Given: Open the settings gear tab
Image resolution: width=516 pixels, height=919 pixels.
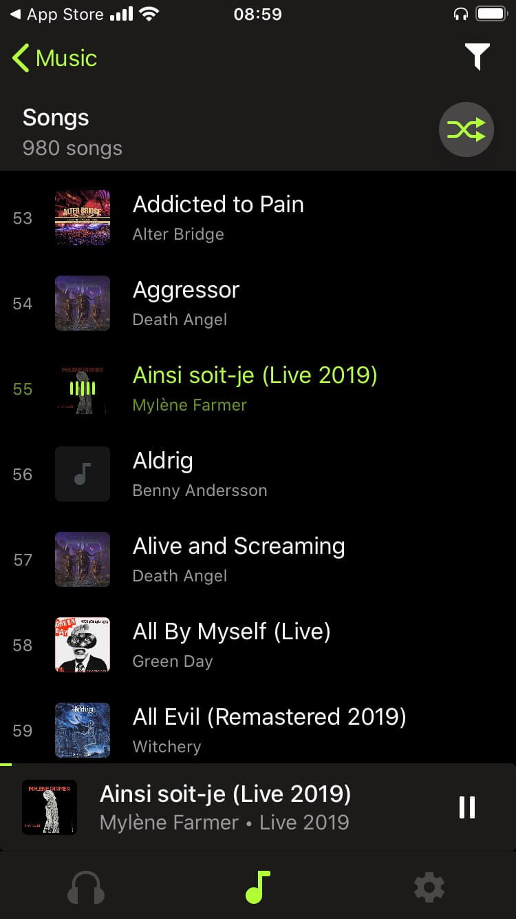Looking at the screenshot, I should point(429,887).
